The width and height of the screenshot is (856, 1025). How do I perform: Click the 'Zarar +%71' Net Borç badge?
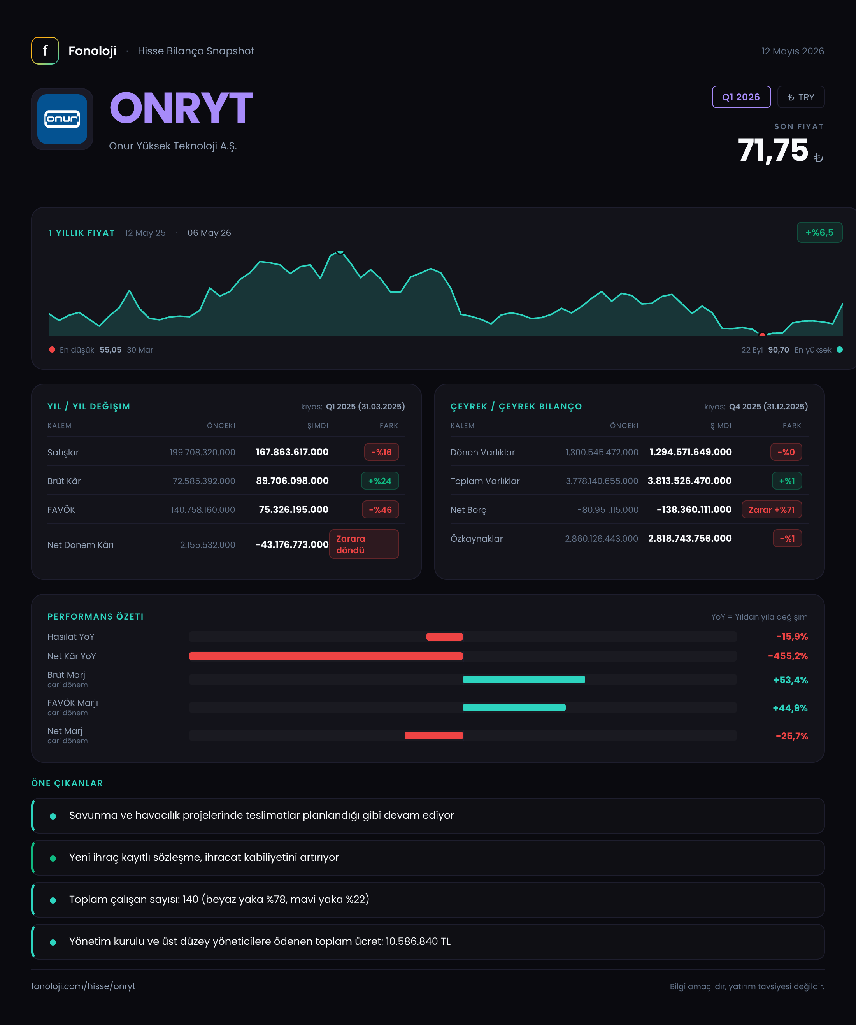[x=772, y=509]
